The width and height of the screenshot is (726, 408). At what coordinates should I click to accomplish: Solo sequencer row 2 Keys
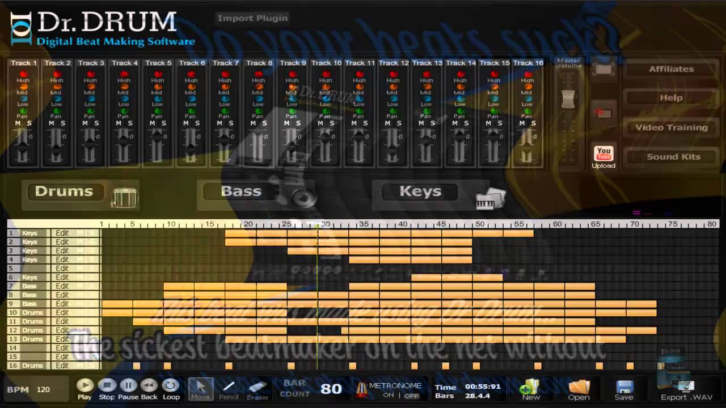click(92, 242)
